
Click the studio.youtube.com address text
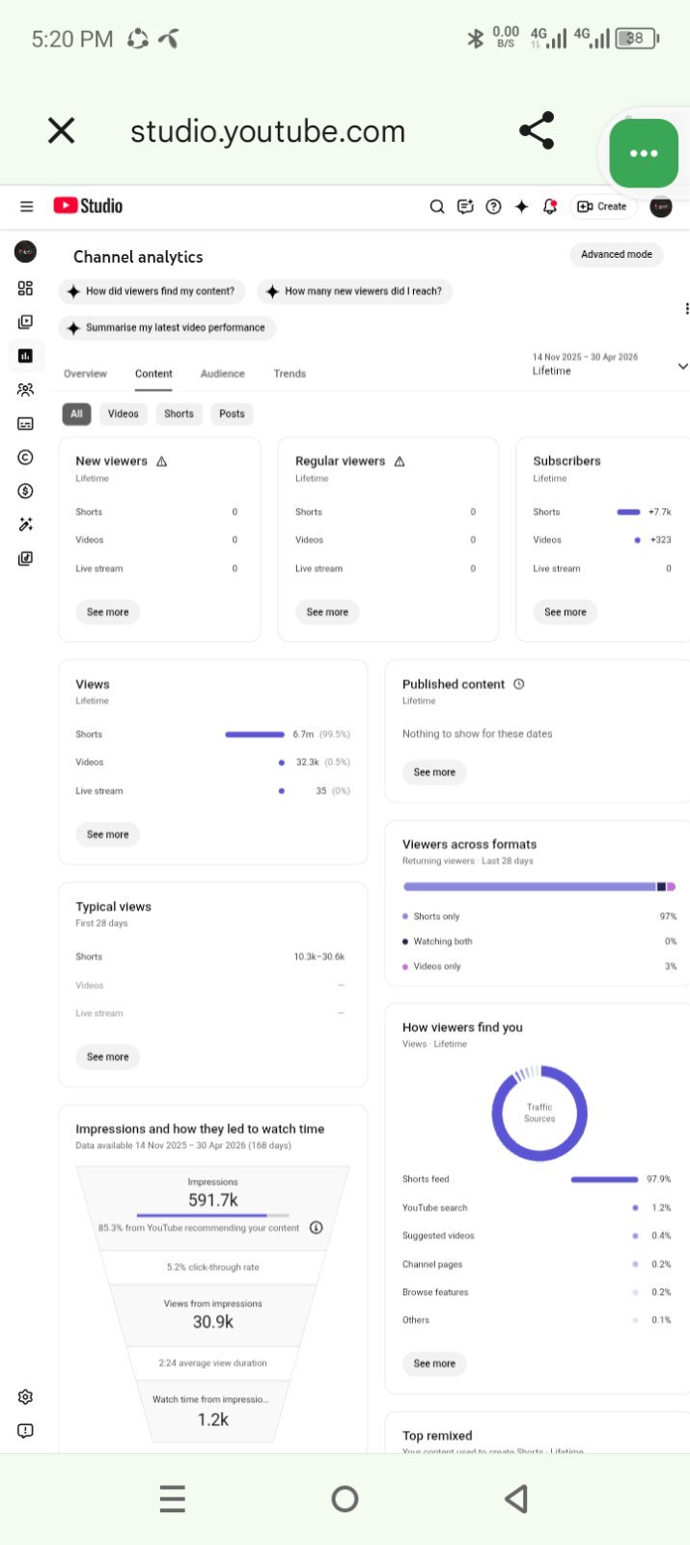[x=267, y=131]
